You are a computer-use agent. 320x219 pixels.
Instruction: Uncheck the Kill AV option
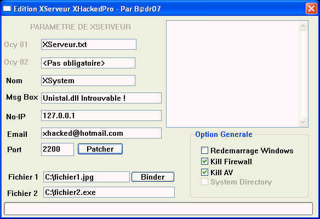(204, 172)
